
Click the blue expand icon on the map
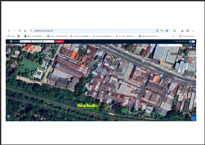(x=9, y=116)
